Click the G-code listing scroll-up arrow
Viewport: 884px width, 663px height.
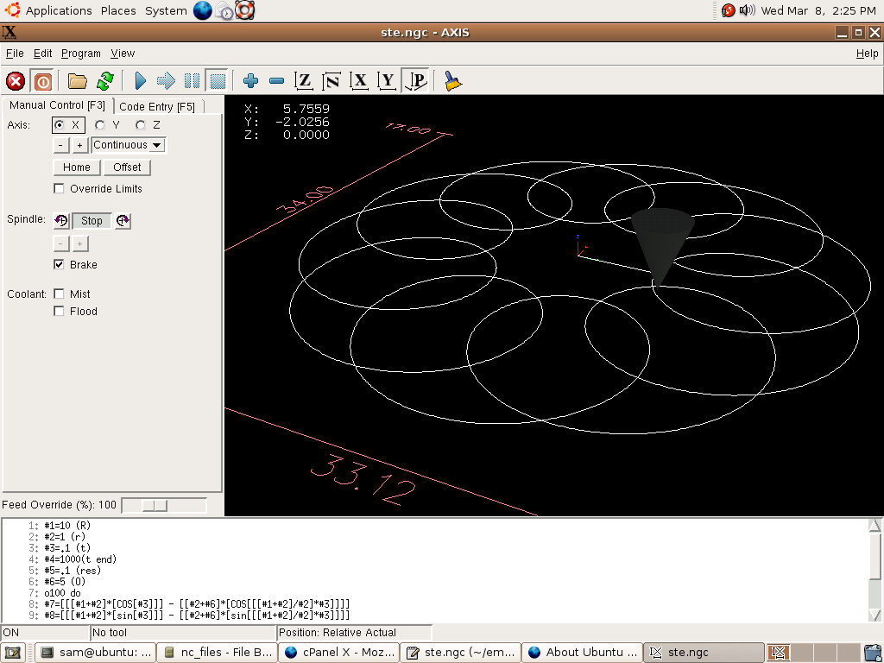pos(875,526)
